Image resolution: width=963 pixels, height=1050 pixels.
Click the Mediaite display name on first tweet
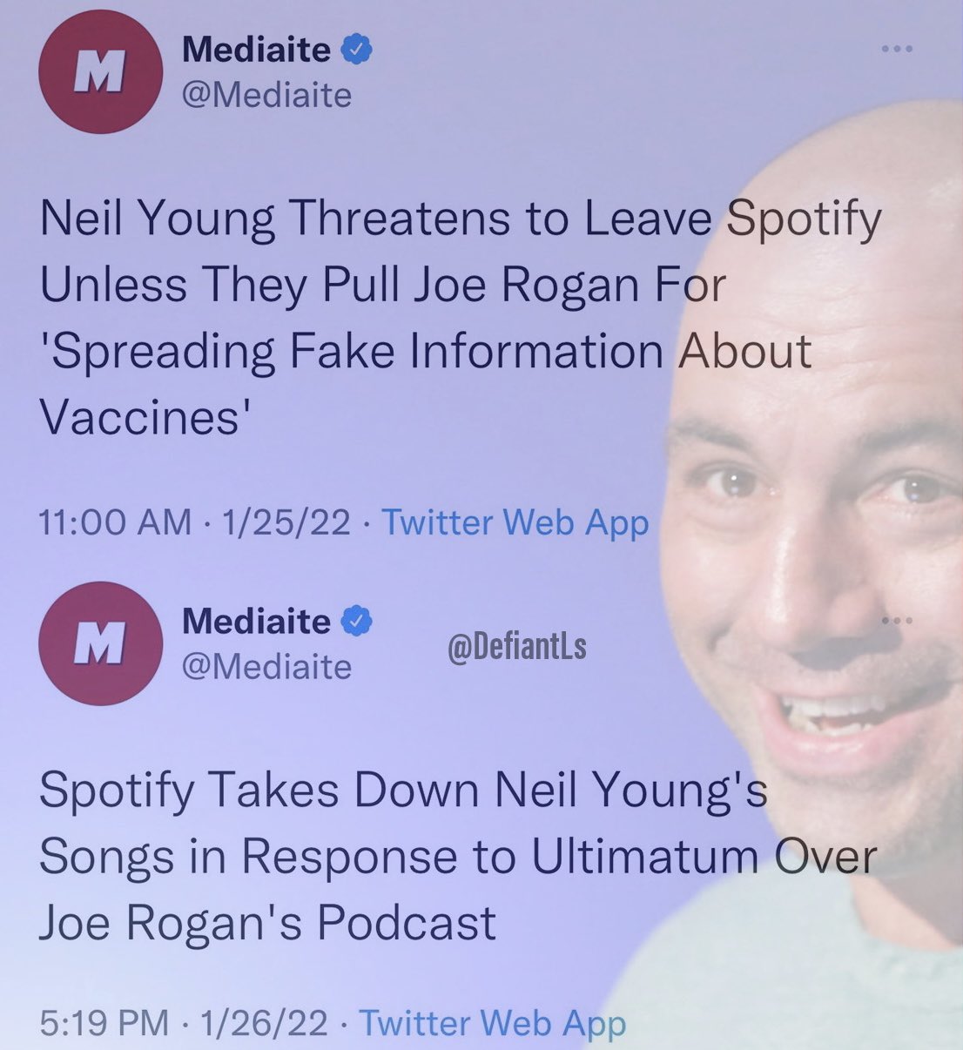pos(257,50)
